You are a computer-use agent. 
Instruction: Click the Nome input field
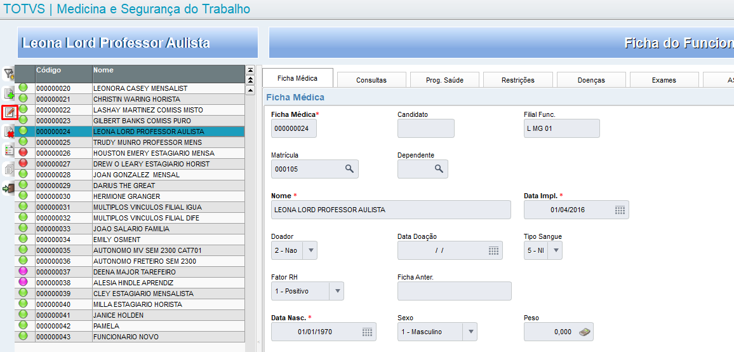[391, 210]
